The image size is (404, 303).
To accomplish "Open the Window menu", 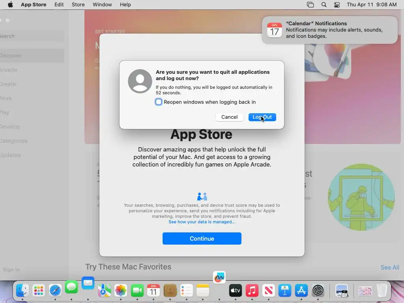I will [102, 5].
